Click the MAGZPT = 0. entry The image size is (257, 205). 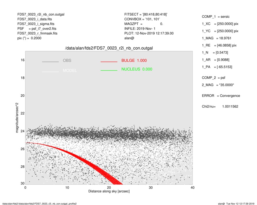point(143,24)
